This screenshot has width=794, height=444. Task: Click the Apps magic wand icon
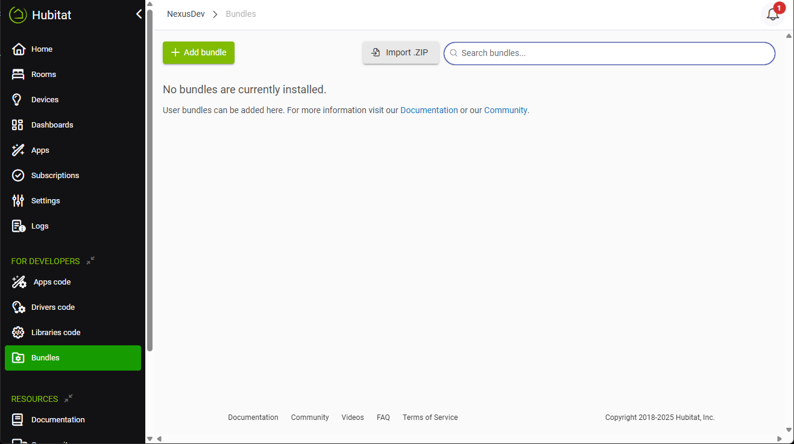coord(18,150)
